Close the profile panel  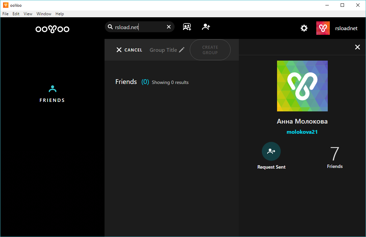(x=357, y=47)
